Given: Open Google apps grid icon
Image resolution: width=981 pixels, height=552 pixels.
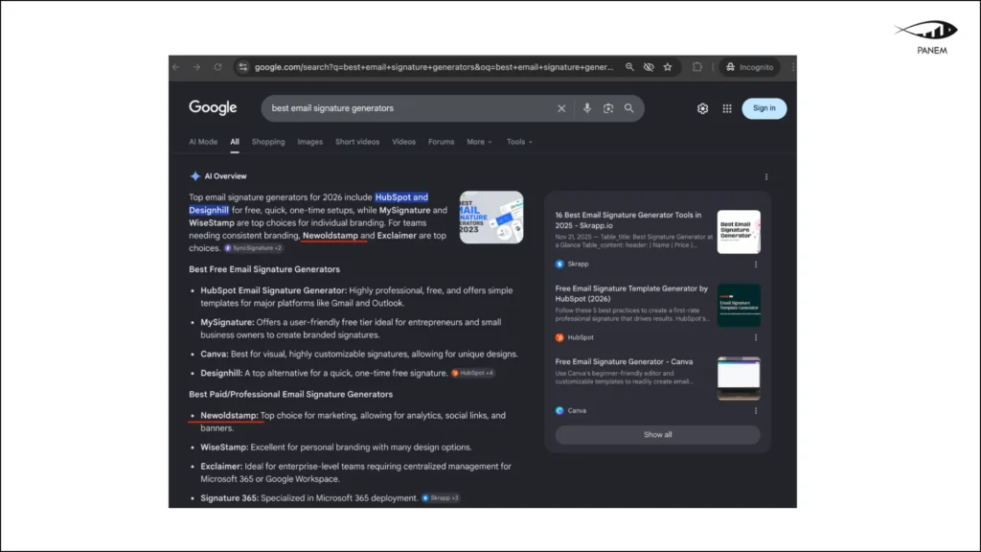Looking at the screenshot, I should pyautogui.click(x=727, y=108).
